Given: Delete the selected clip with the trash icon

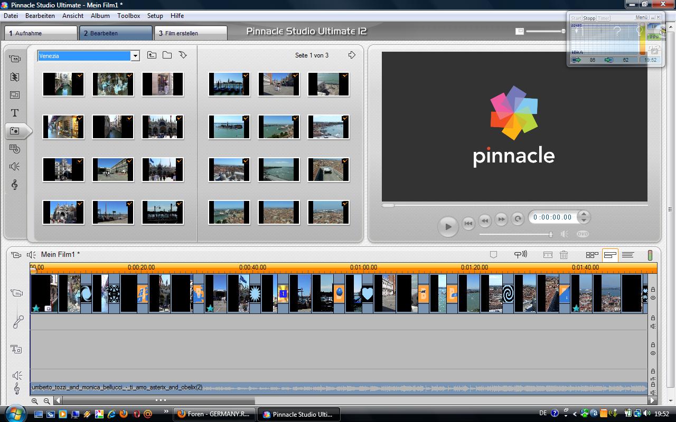Looking at the screenshot, I should [564, 255].
